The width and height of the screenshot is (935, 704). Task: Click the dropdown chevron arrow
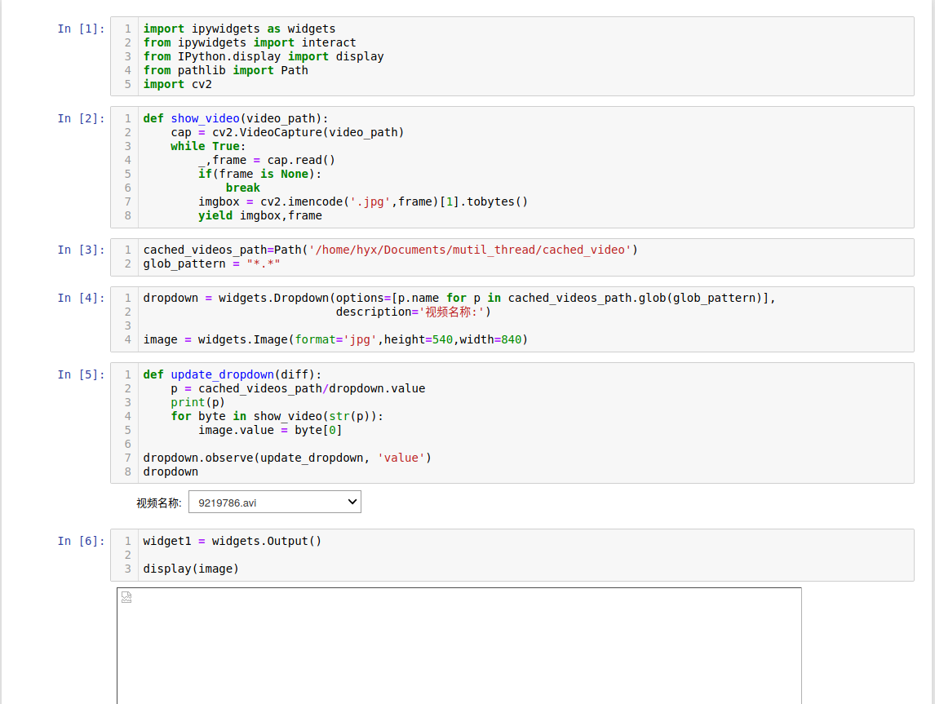point(351,501)
